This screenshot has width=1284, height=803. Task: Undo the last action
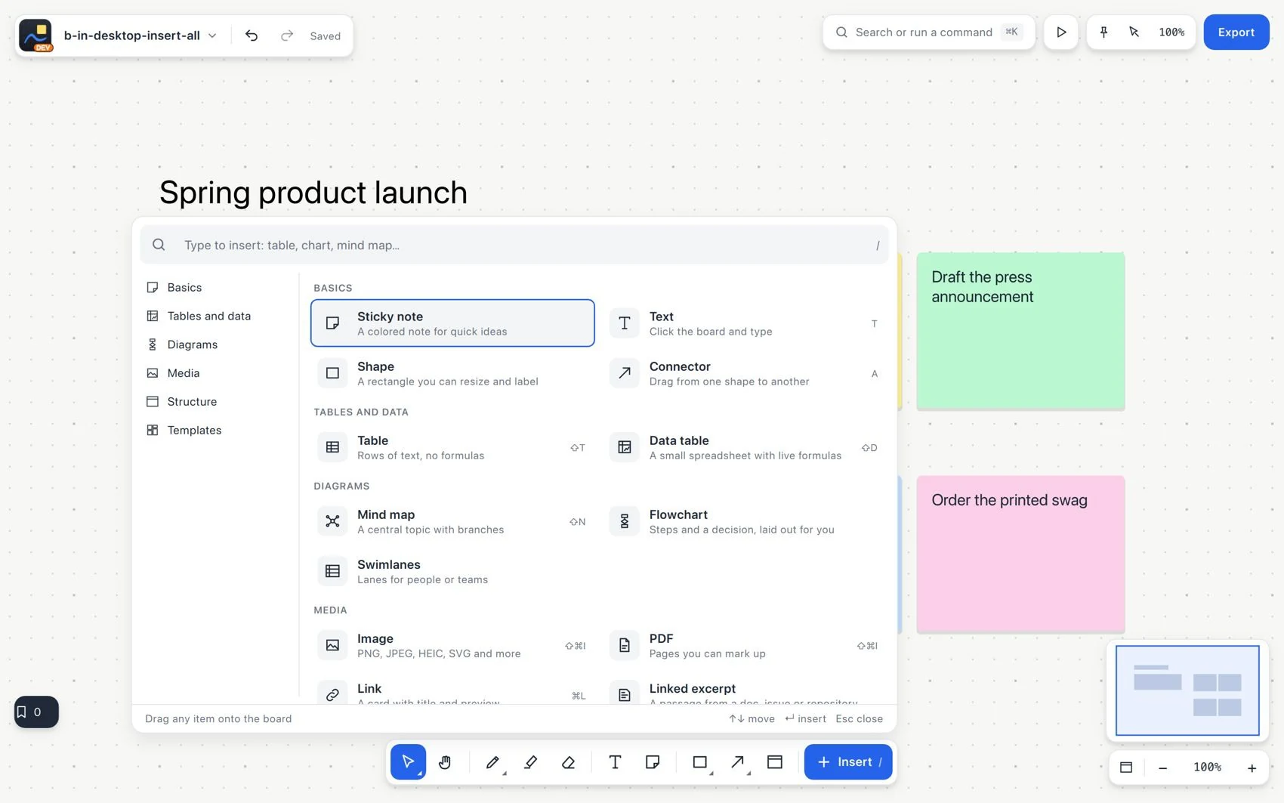(x=252, y=36)
